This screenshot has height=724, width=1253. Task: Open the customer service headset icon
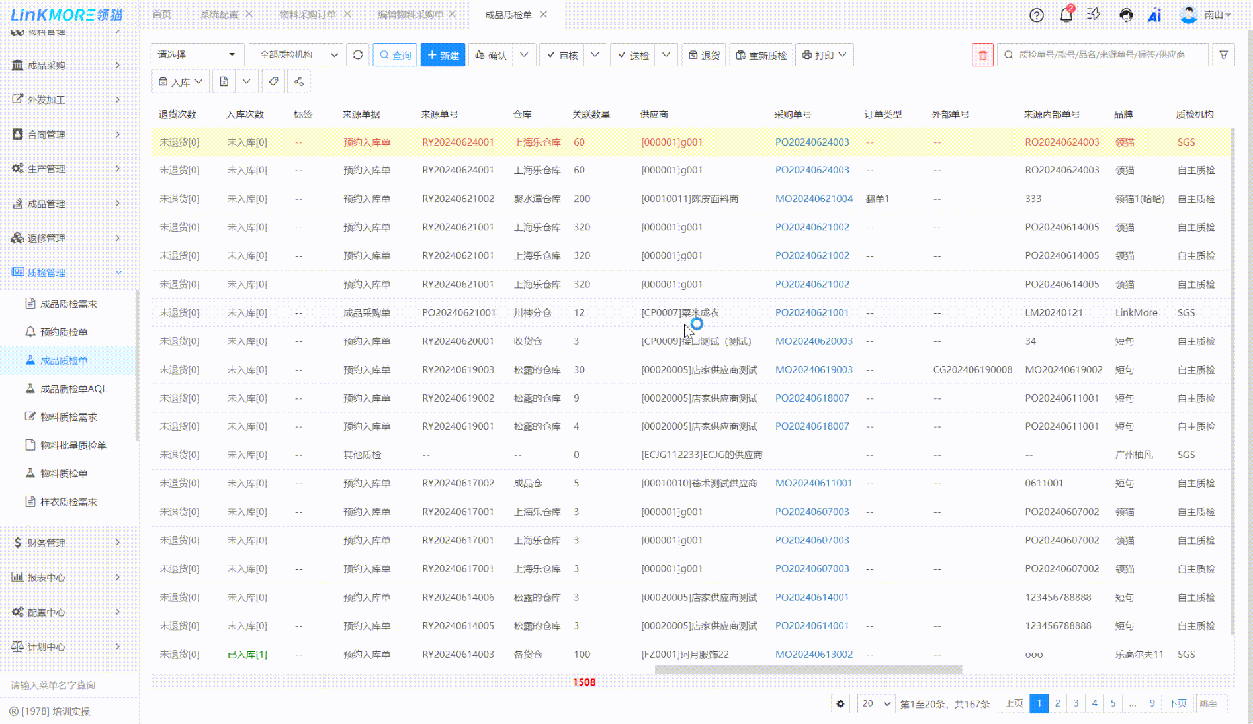coord(1125,15)
